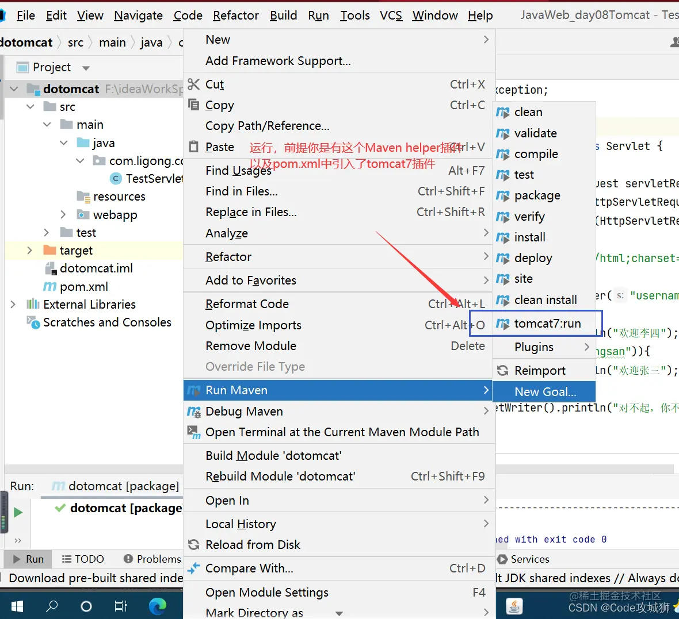This screenshot has height=619, width=679.
Task: Open the Build menu
Action: point(284,16)
